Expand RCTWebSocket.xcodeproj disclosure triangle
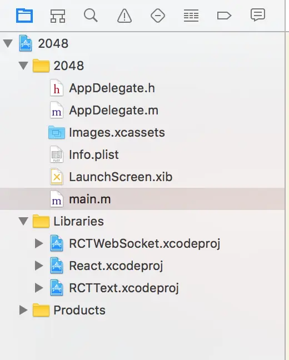 click(x=39, y=243)
